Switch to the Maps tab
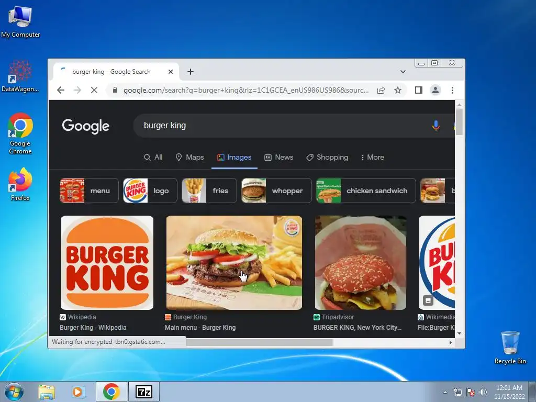The height and width of the screenshot is (402, 536). pyautogui.click(x=189, y=157)
